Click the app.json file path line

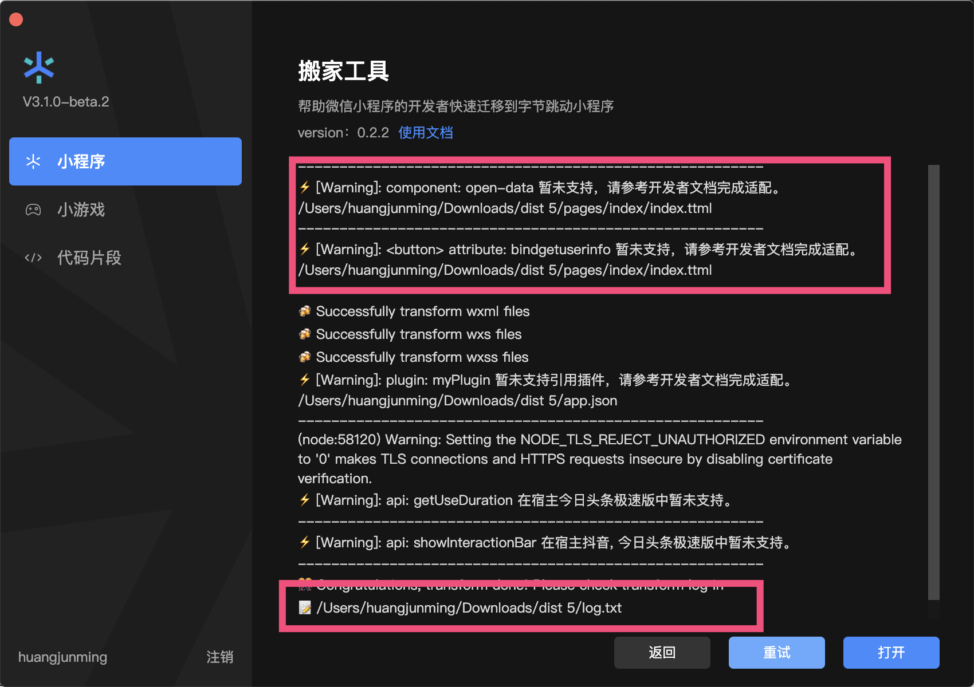pos(458,401)
